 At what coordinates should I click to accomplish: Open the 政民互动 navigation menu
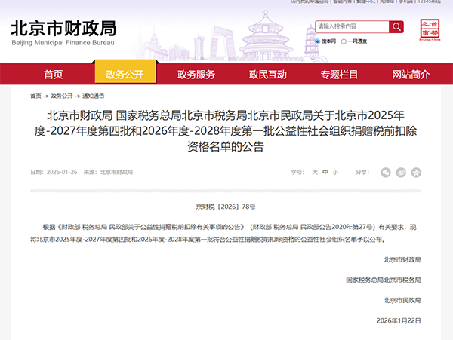click(x=268, y=75)
